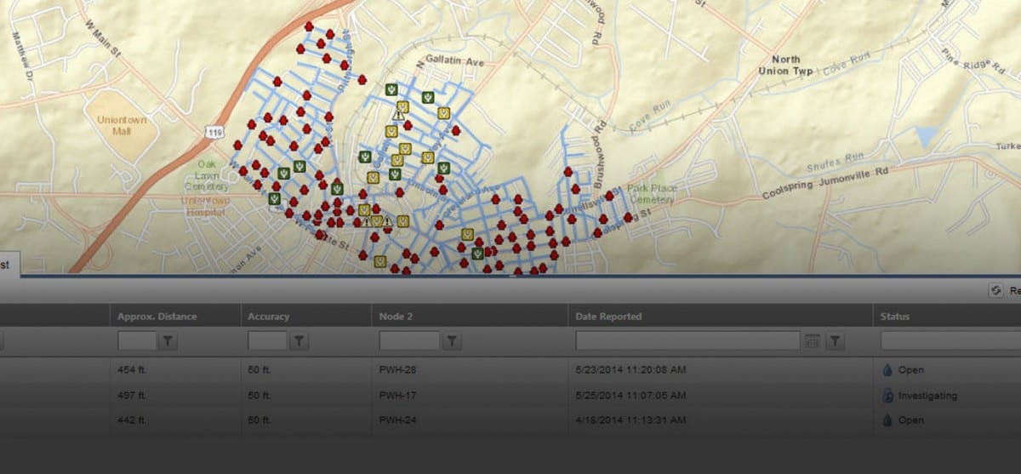This screenshot has width=1021, height=474.
Task: Click the warning triangle marker below Gallatin Ave
Action: tap(397, 115)
